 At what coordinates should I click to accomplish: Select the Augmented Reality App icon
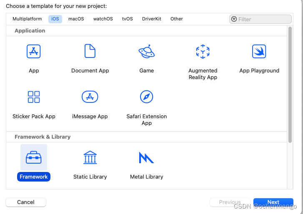[x=203, y=51]
